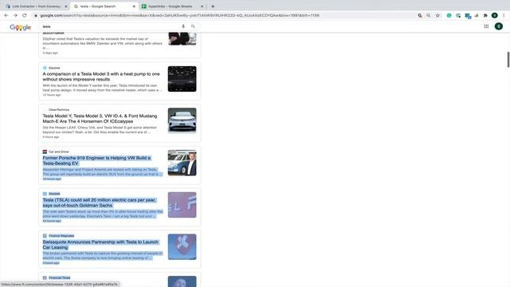Click the white car thumbnail for ICEcalypse article
The height and width of the screenshot is (287, 510).
click(x=182, y=120)
